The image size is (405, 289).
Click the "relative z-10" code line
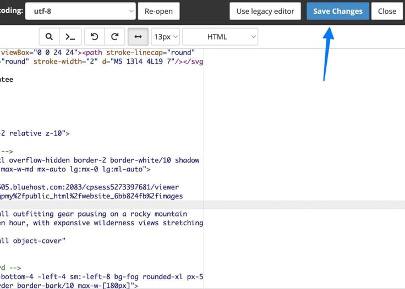(35, 134)
